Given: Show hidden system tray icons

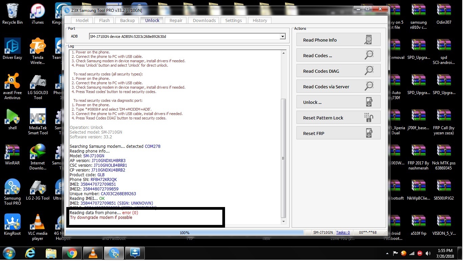Looking at the screenshot, I should coord(387,253).
